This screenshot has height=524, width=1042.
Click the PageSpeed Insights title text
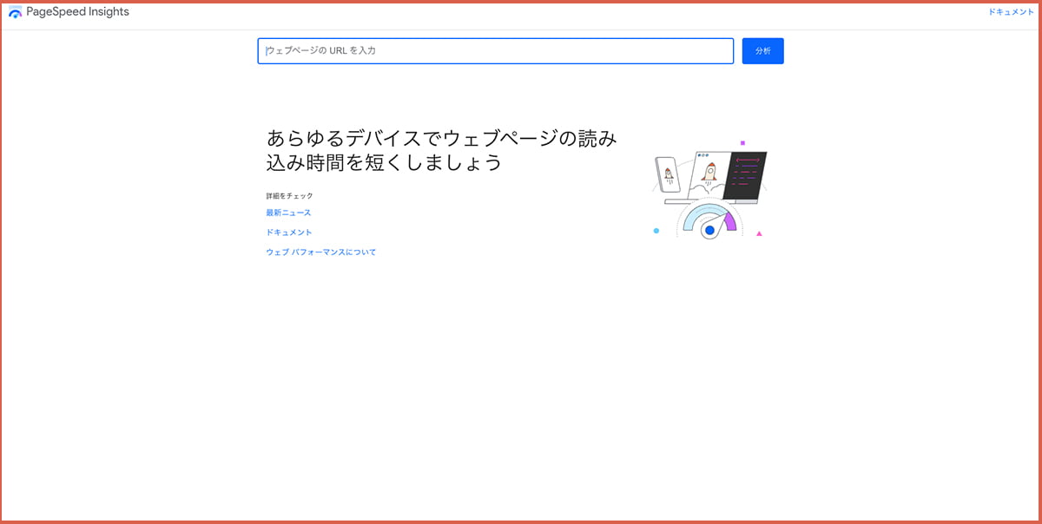point(77,12)
